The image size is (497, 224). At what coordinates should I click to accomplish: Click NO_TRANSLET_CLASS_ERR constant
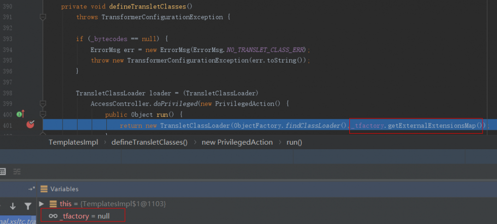pos(265,50)
